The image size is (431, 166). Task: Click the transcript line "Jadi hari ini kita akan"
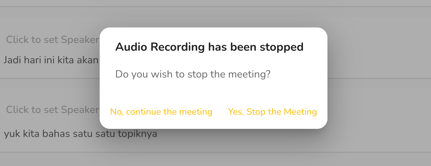[51, 60]
